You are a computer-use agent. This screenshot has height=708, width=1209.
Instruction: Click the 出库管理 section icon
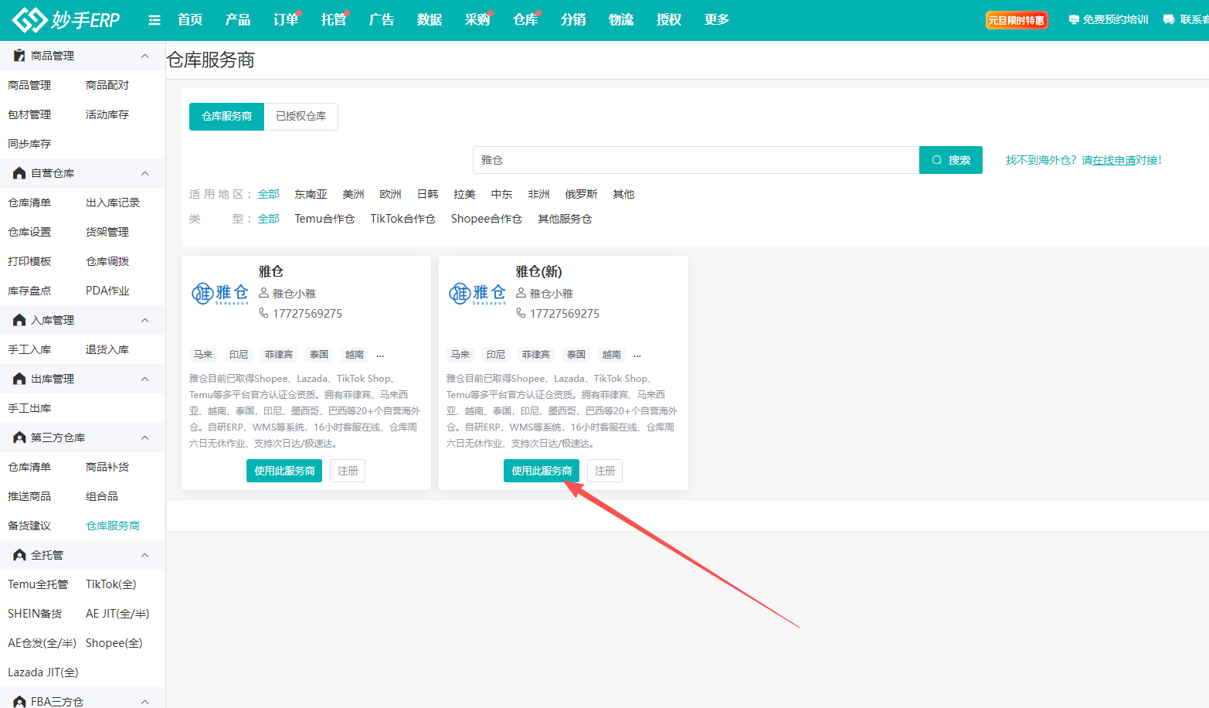(19, 379)
